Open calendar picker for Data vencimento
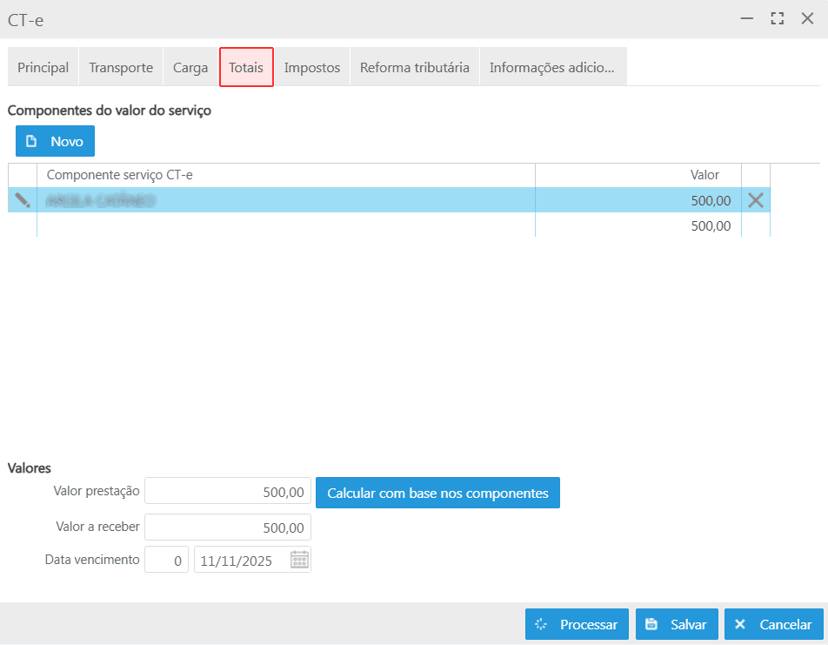Screen dimensions: 828x645 pyautogui.click(x=299, y=560)
